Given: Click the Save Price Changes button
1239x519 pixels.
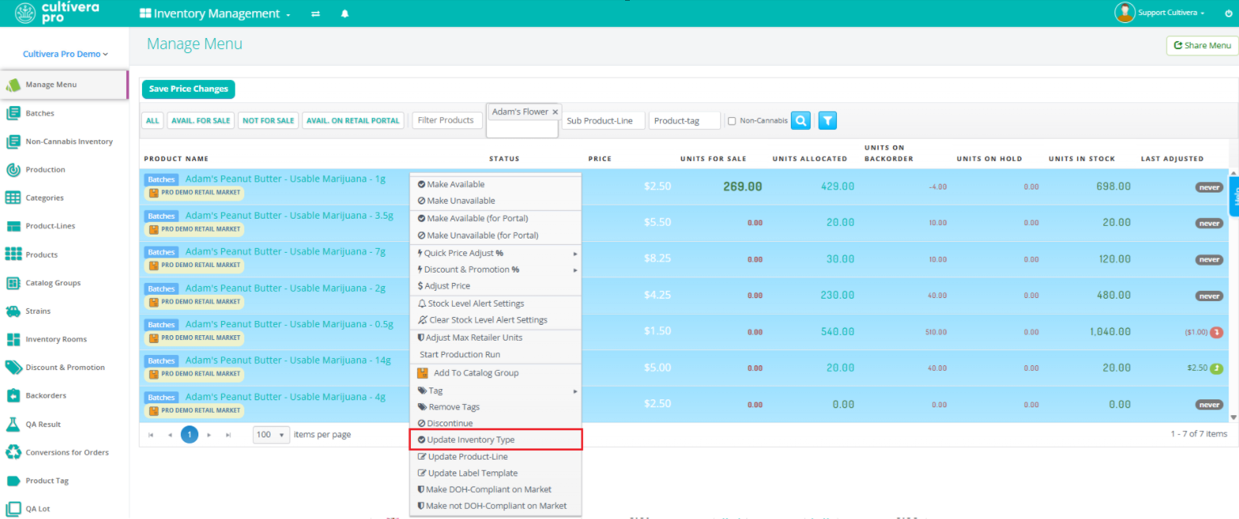Looking at the screenshot, I should (x=188, y=89).
